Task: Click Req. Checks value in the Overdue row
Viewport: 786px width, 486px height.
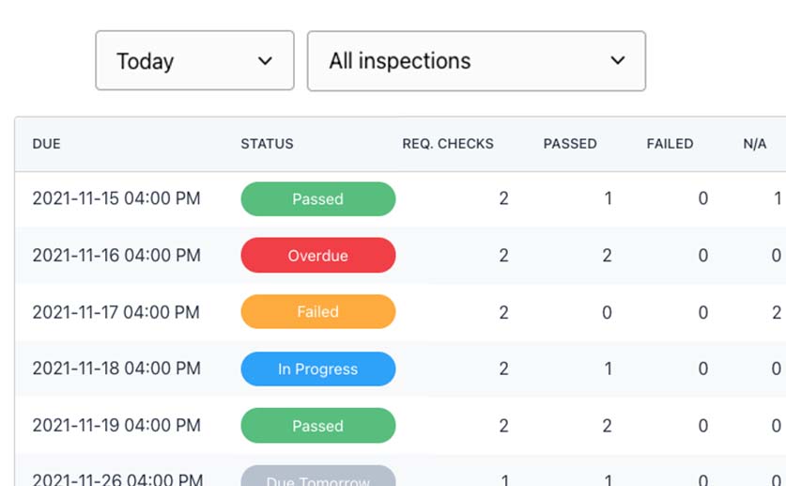Action: (x=503, y=256)
